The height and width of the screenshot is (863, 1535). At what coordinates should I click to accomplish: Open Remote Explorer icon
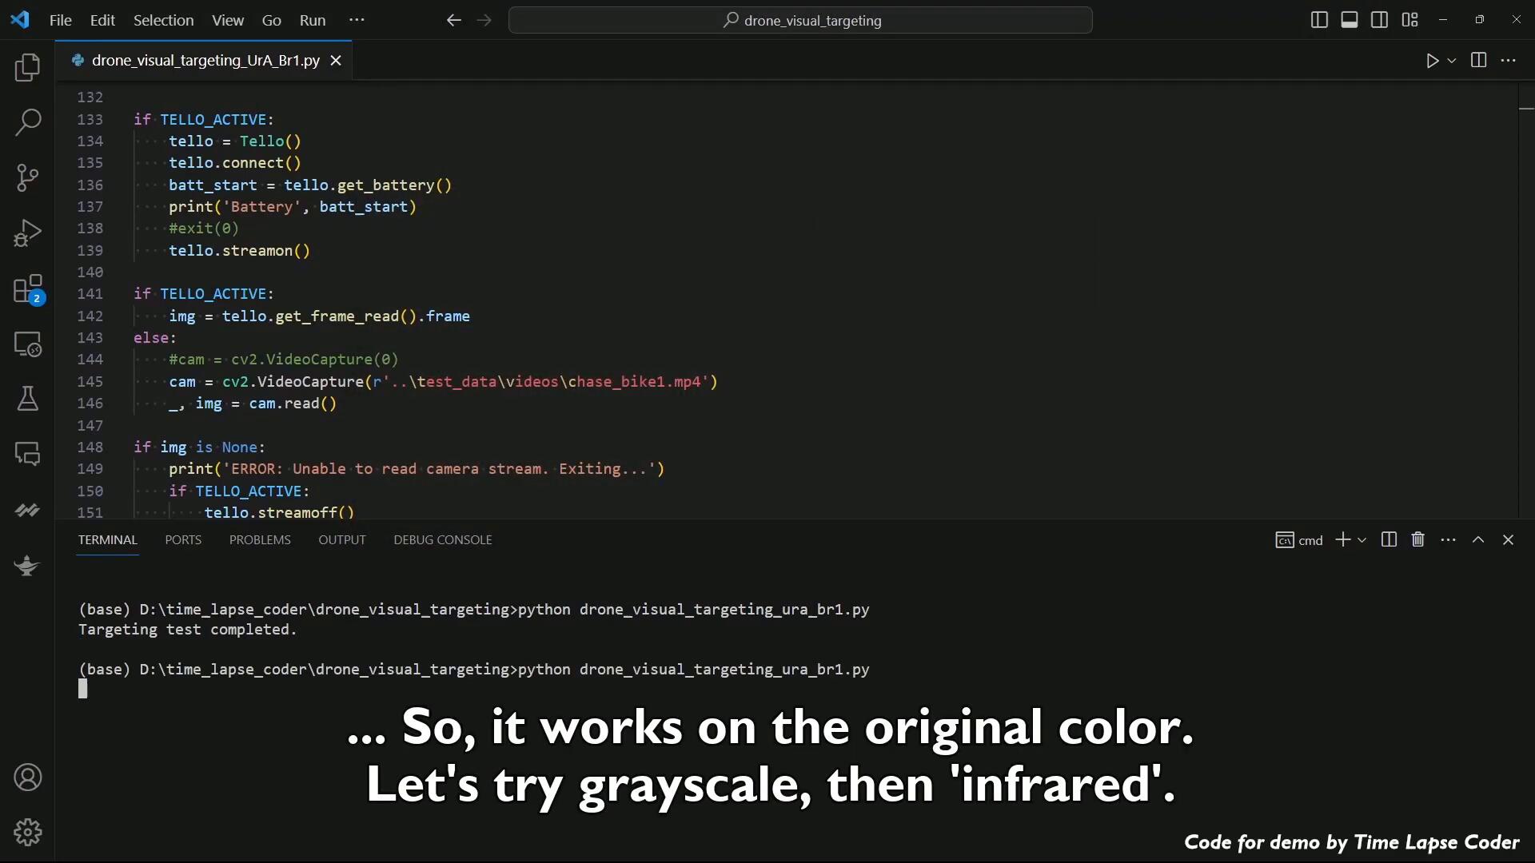click(x=28, y=344)
